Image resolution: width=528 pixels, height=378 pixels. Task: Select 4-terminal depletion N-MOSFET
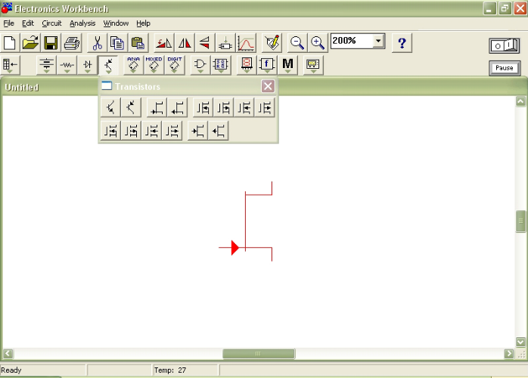(x=244, y=107)
